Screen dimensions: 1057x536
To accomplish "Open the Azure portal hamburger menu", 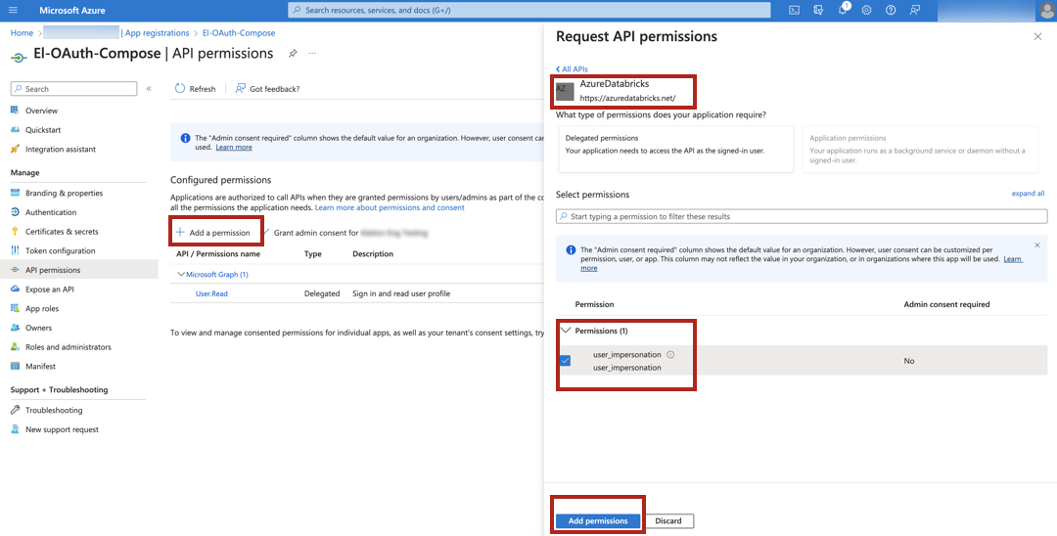I will click(13, 10).
